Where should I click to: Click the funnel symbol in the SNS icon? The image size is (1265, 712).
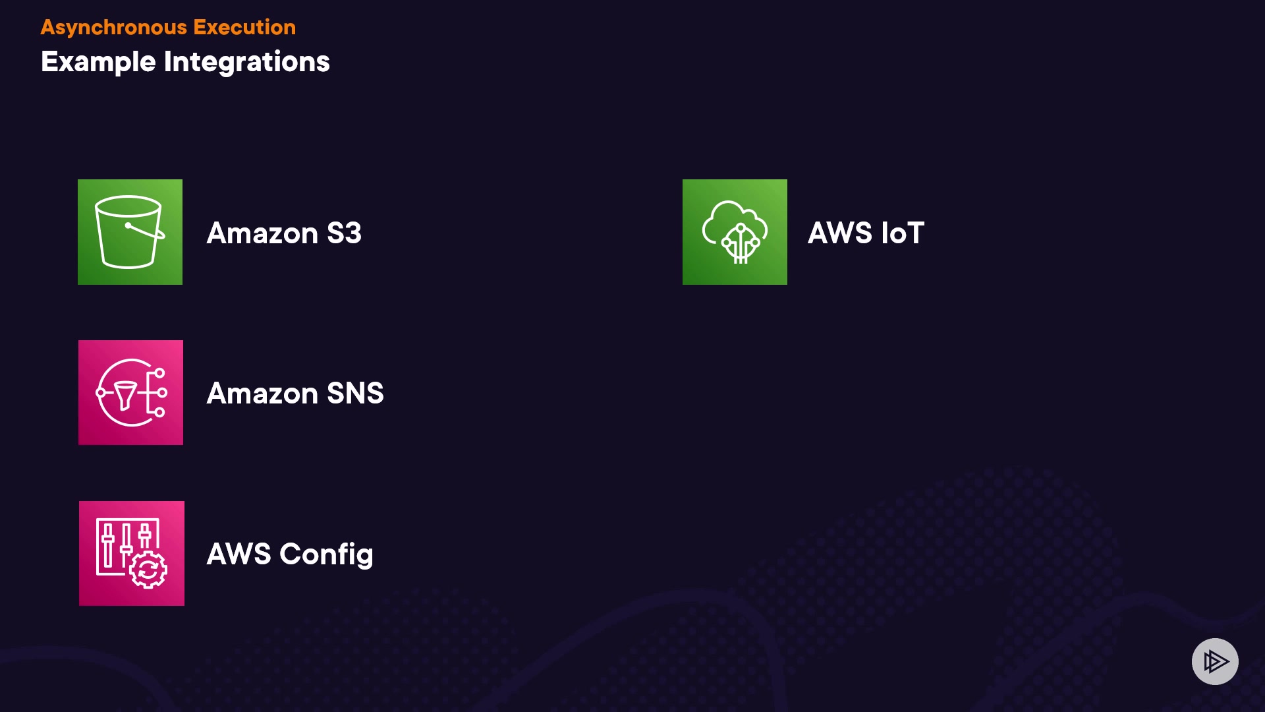[125, 395]
